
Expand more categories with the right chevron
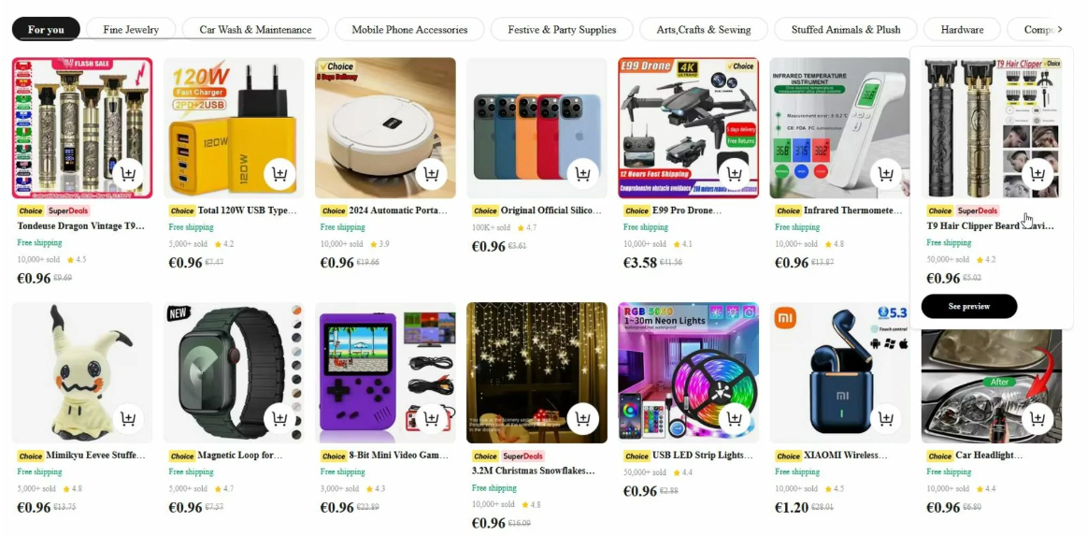1059,29
